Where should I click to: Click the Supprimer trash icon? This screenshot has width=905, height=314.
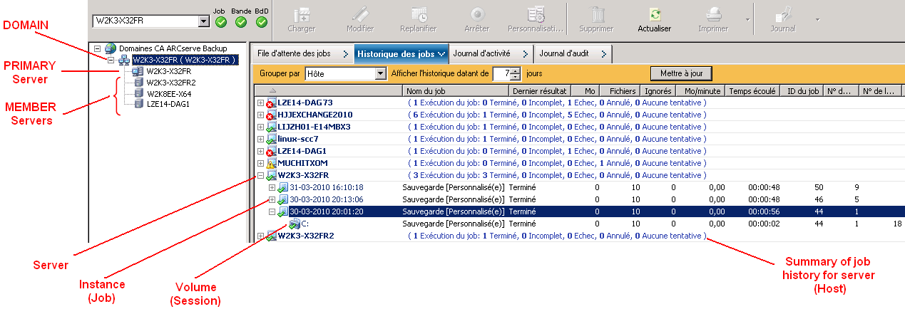click(595, 14)
